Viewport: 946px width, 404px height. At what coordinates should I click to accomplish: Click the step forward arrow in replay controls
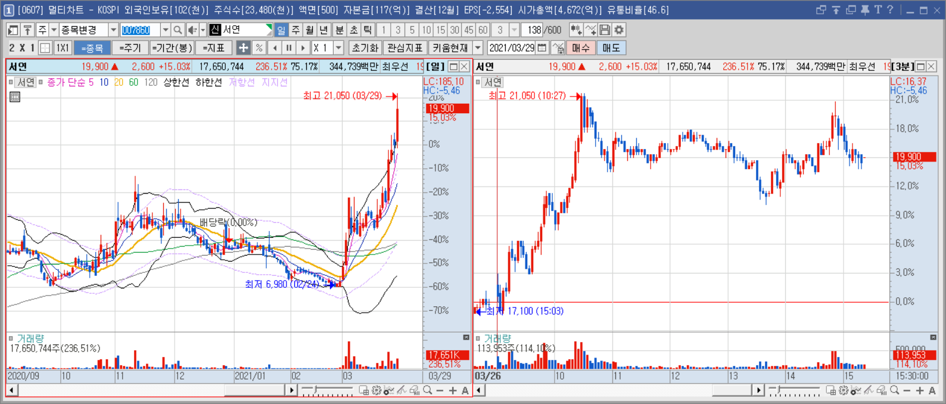pos(303,48)
